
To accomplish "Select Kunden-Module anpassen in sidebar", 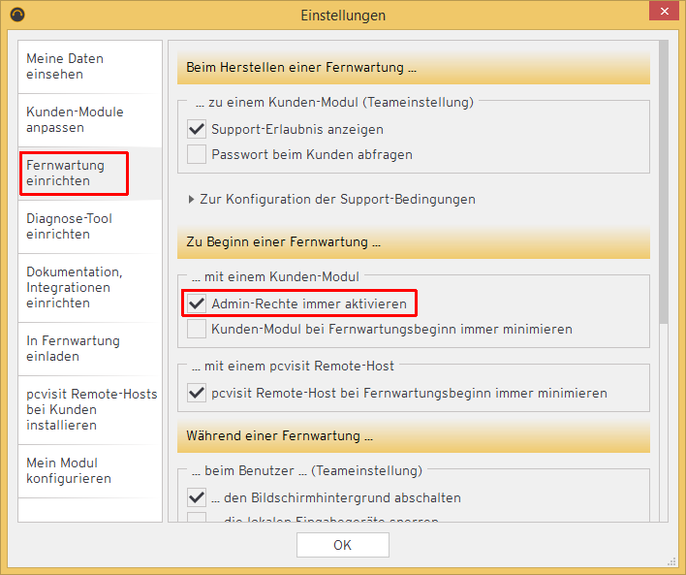I will click(75, 119).
